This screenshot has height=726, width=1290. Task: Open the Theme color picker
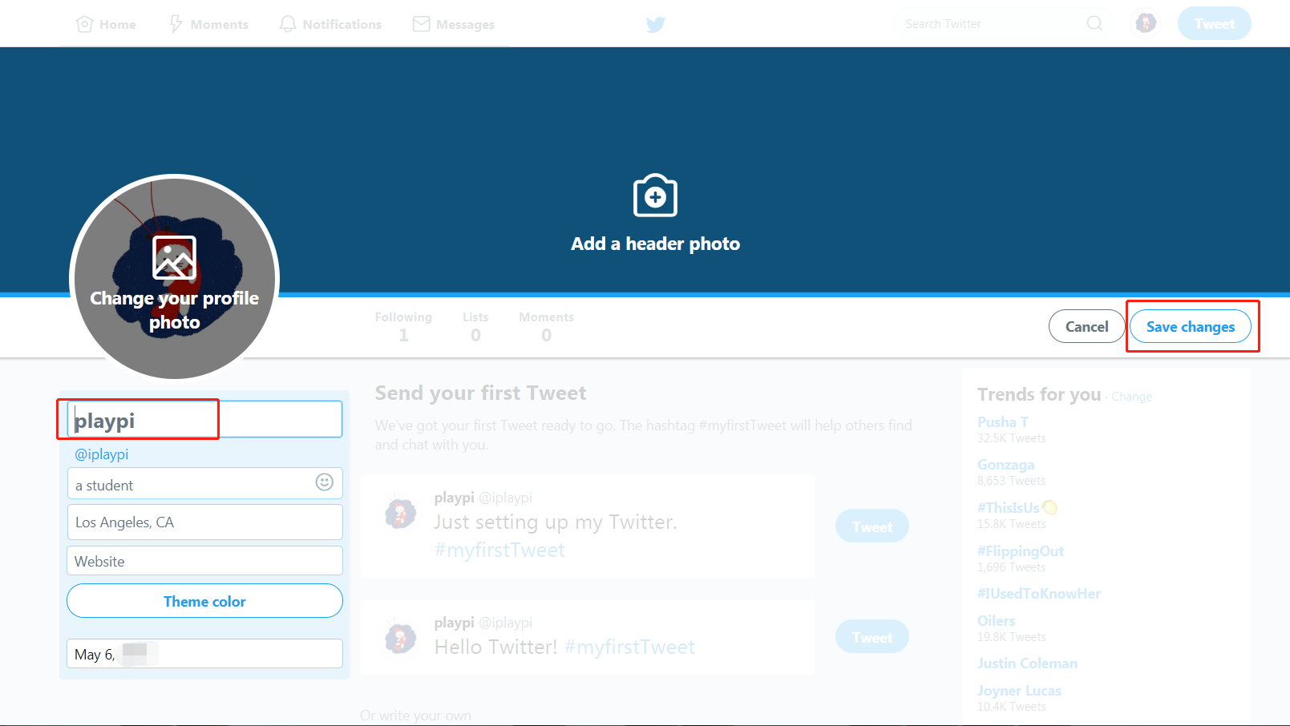[204, 601]
